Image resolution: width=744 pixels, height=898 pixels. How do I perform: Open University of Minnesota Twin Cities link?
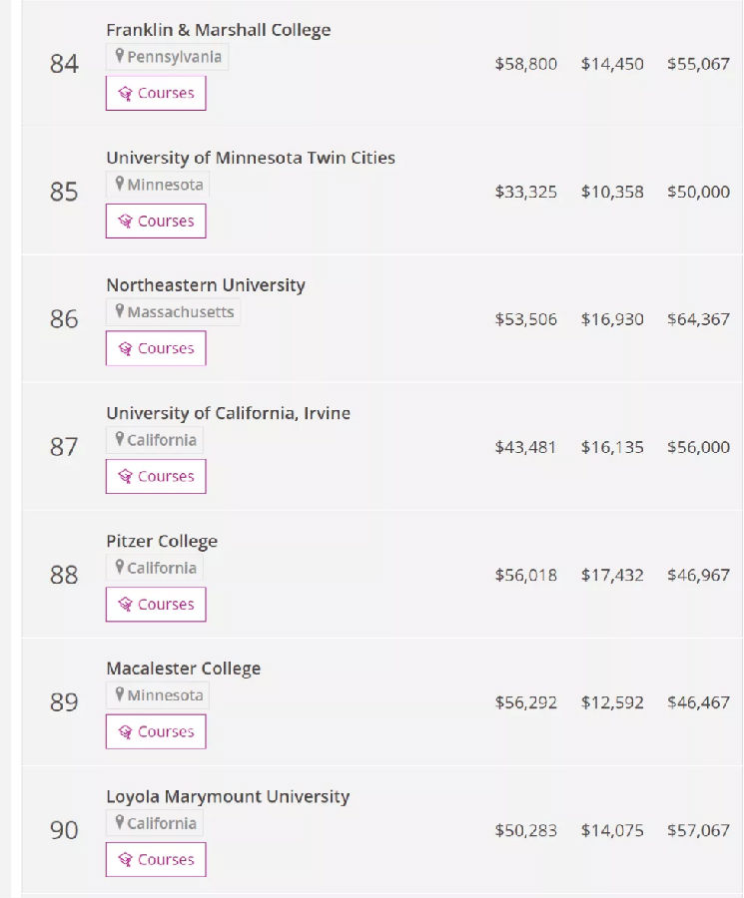pos(250,158)
